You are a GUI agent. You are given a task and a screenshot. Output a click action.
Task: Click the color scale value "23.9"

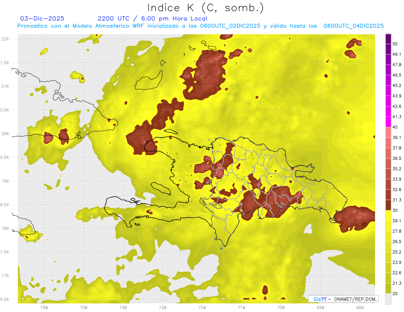[x=397, y=262]
